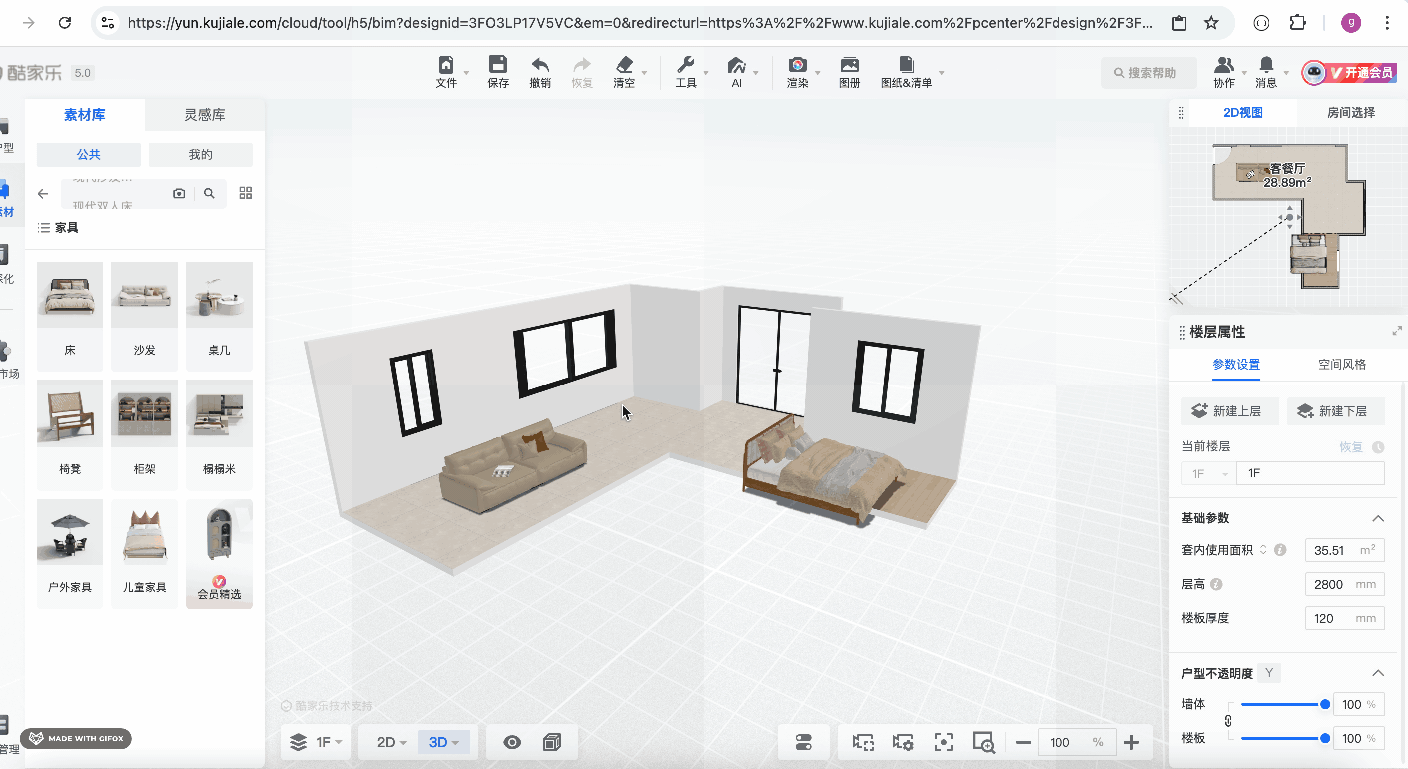This screenshot has height=769, width=1408.
Task: Click the 3D box display mode icon
Action: pos(552,742)
